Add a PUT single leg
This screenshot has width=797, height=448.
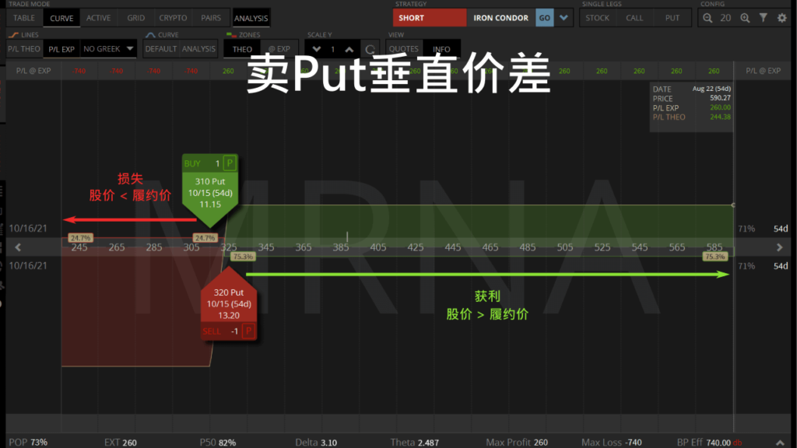pos(672,18)
